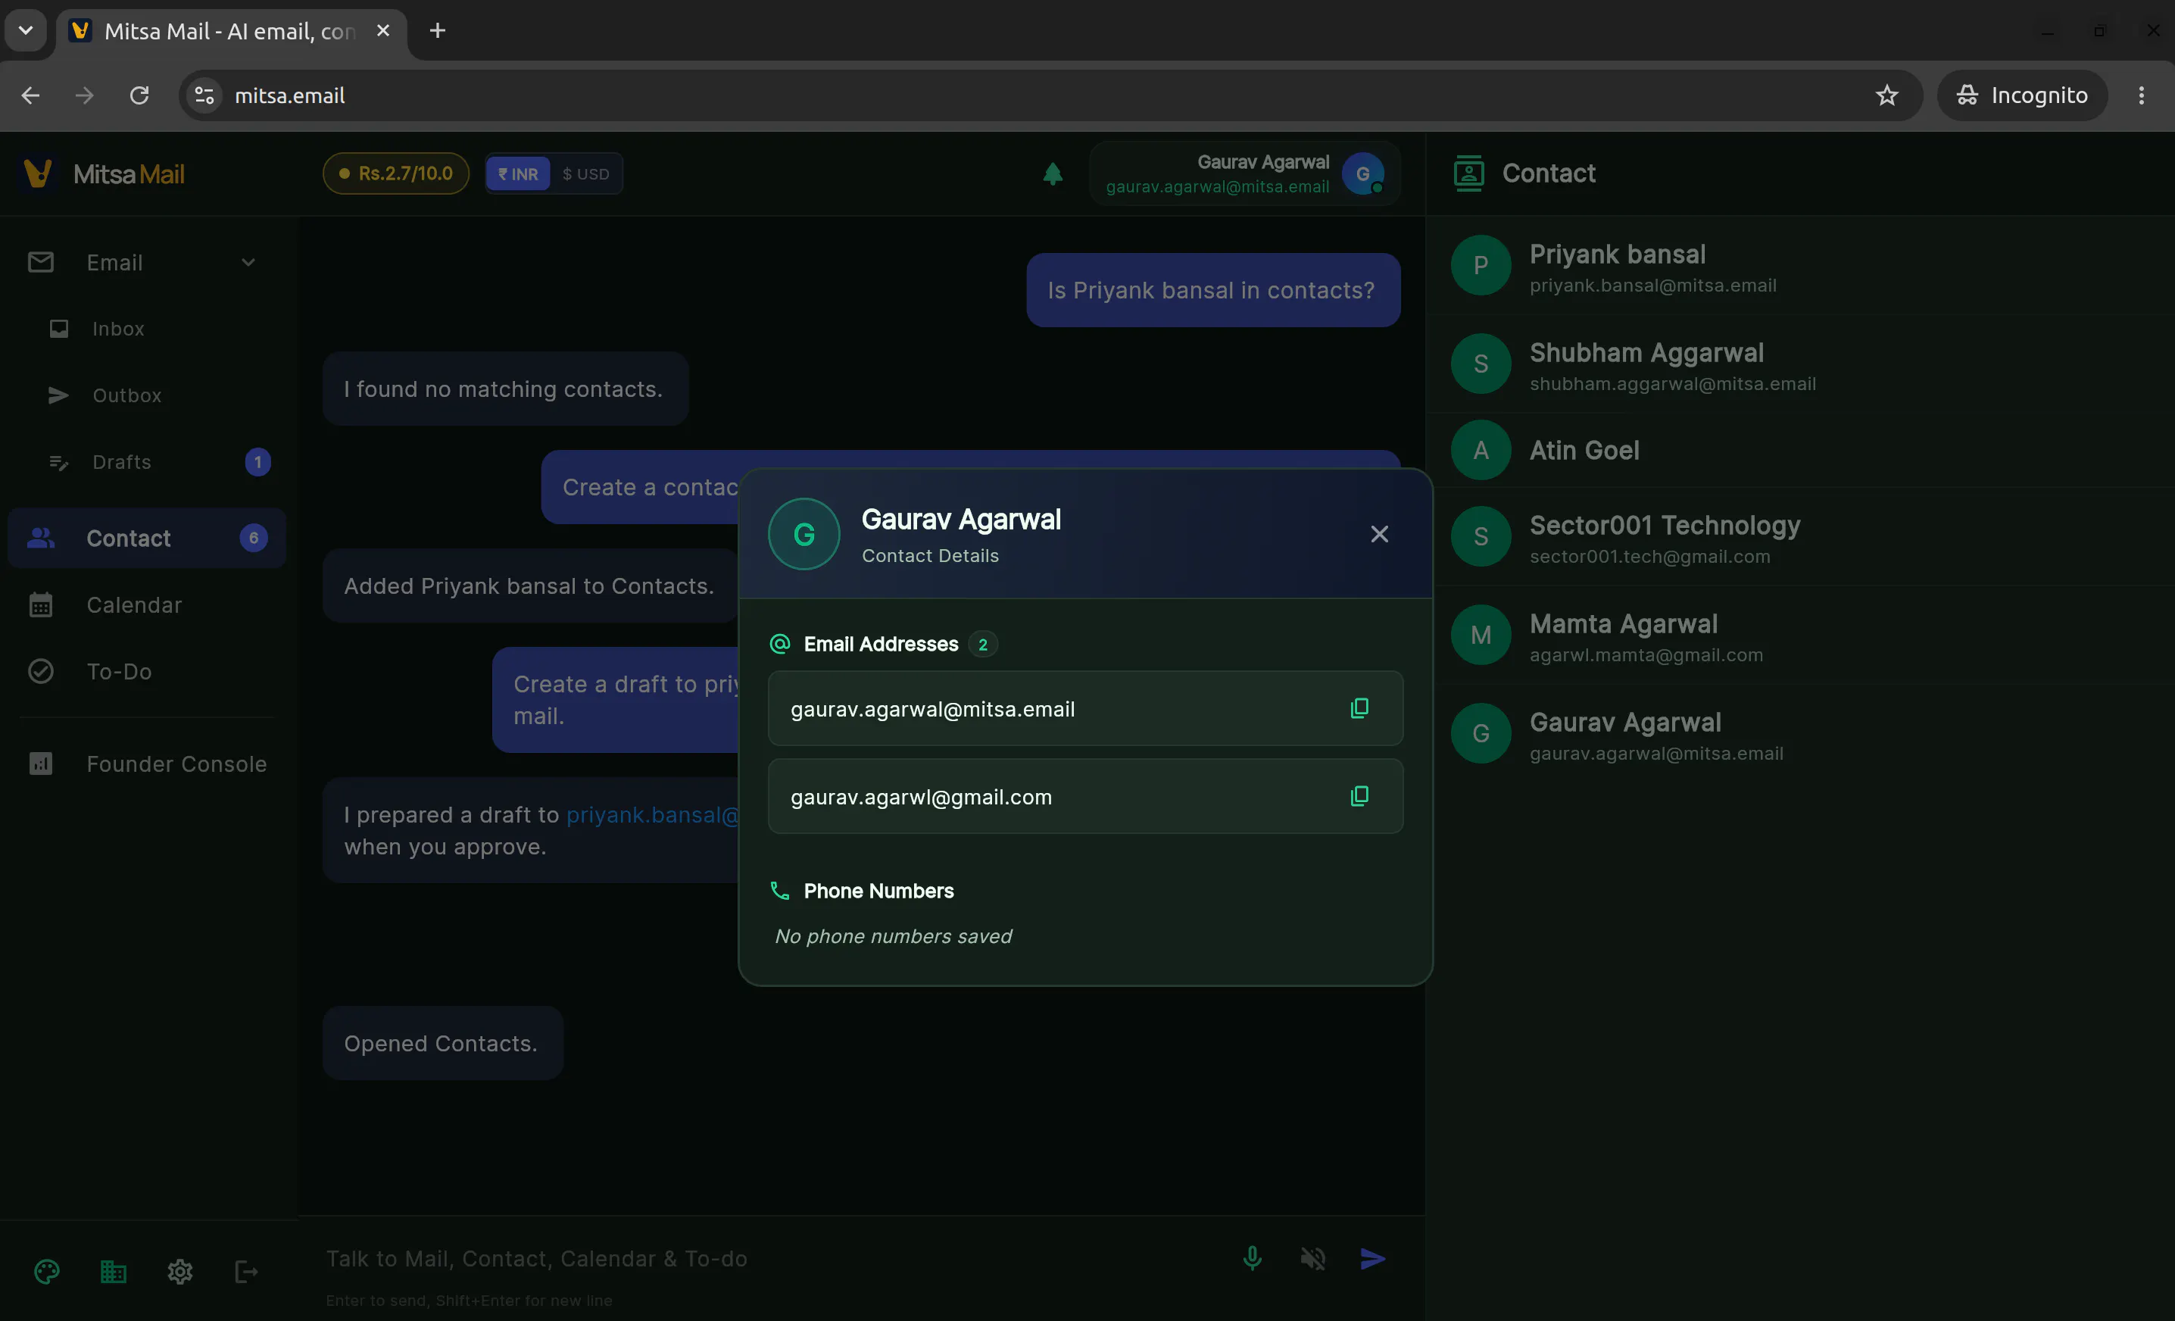Viewport: 2175px width, 1321px height.
Task: Select the Mamta Agarwal contact
Action: tap(1800, 634)
